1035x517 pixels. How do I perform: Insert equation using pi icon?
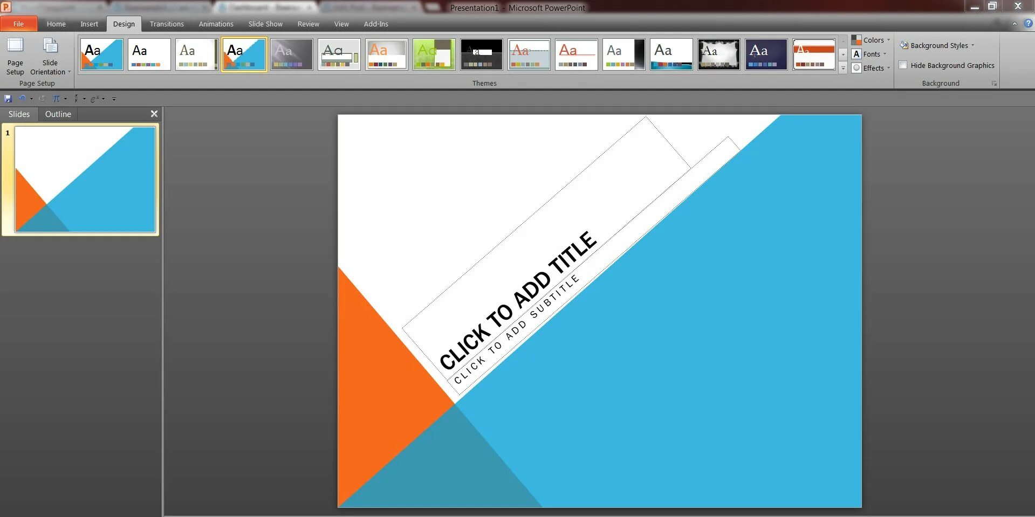click(56, 99)
